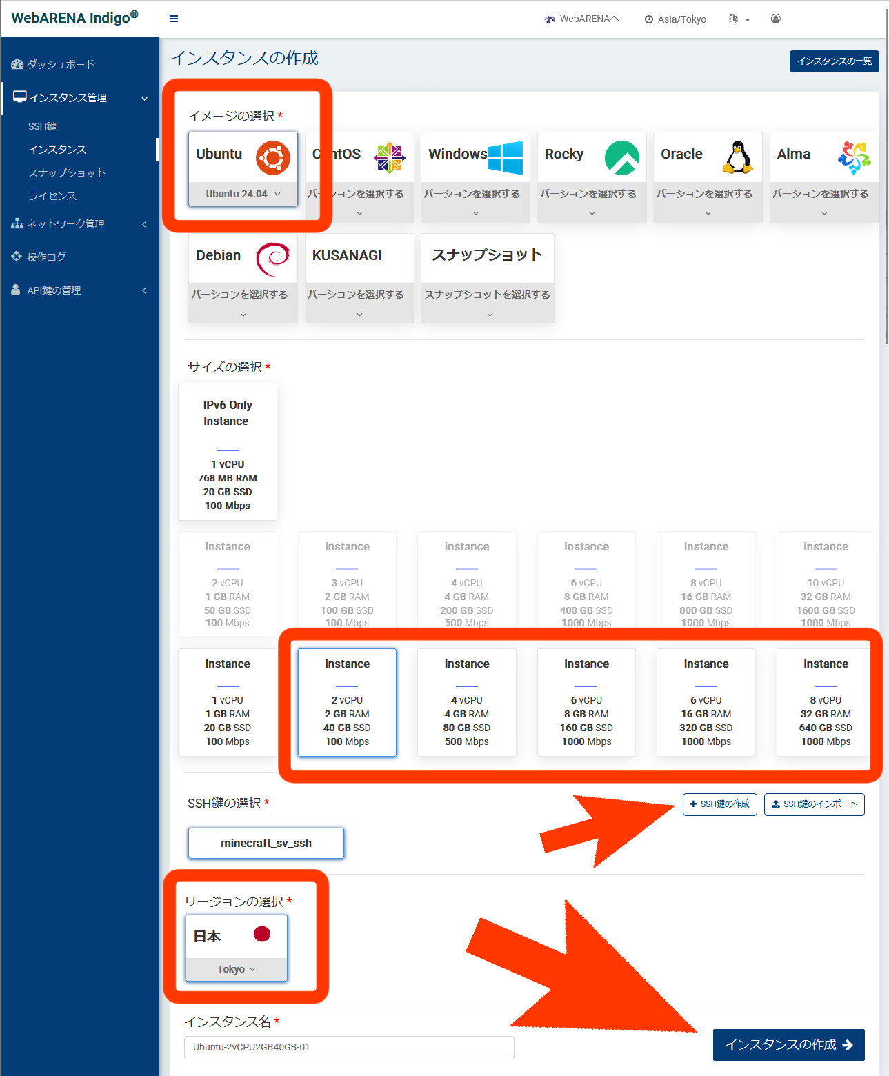This screenshot has height=1076, width=889.
Task: Select the 8 vCPU 800 GB SSD instance
Action: coord(706,584)
